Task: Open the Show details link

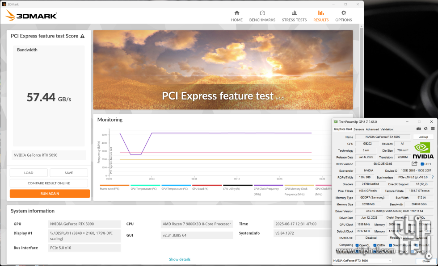Action: 180,259
